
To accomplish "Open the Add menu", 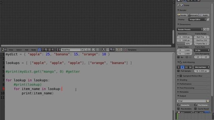I will click(26, 50).
